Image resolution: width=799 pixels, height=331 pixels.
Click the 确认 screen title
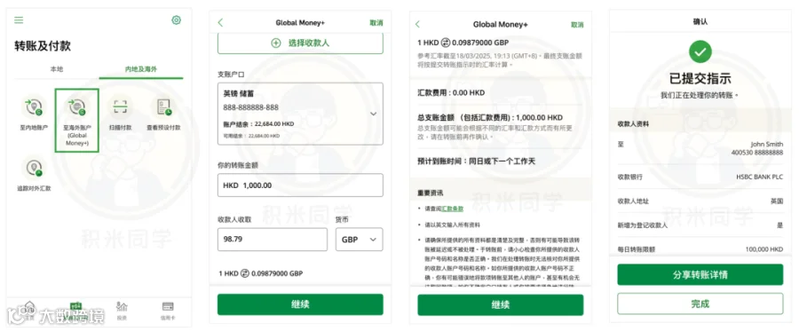(700, 22)
